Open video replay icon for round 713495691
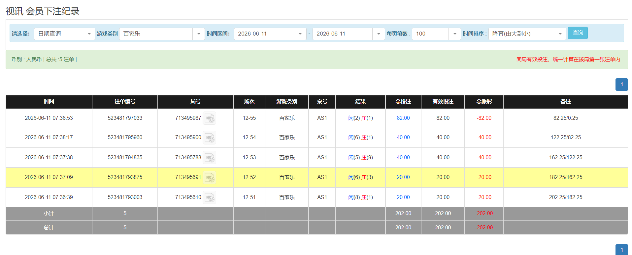 pyautogui.click(x=209, y=177)
